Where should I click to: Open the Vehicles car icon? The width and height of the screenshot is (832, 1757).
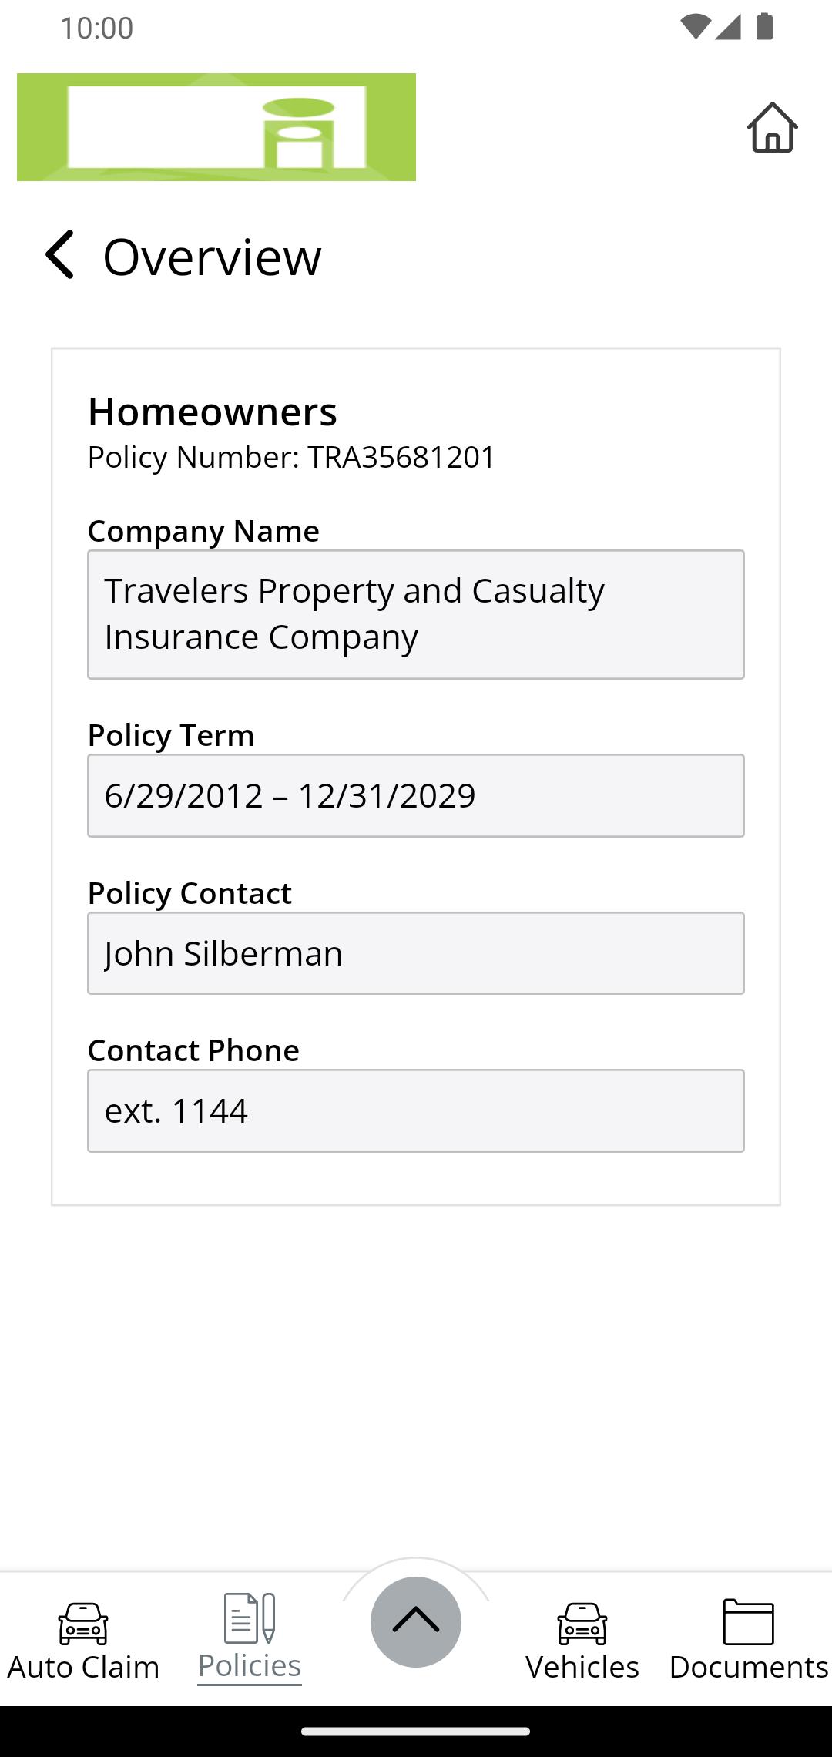(582, 1624)
